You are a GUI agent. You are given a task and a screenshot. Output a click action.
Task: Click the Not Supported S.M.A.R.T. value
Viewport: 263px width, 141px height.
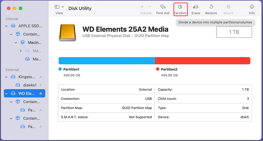(x=140, y=117)
